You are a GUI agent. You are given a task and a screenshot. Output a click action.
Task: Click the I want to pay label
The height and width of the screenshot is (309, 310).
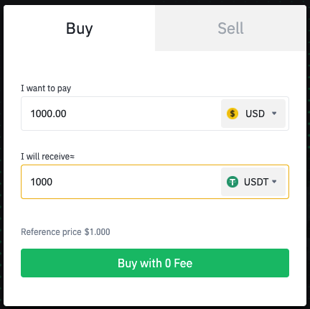pos(46,88)
